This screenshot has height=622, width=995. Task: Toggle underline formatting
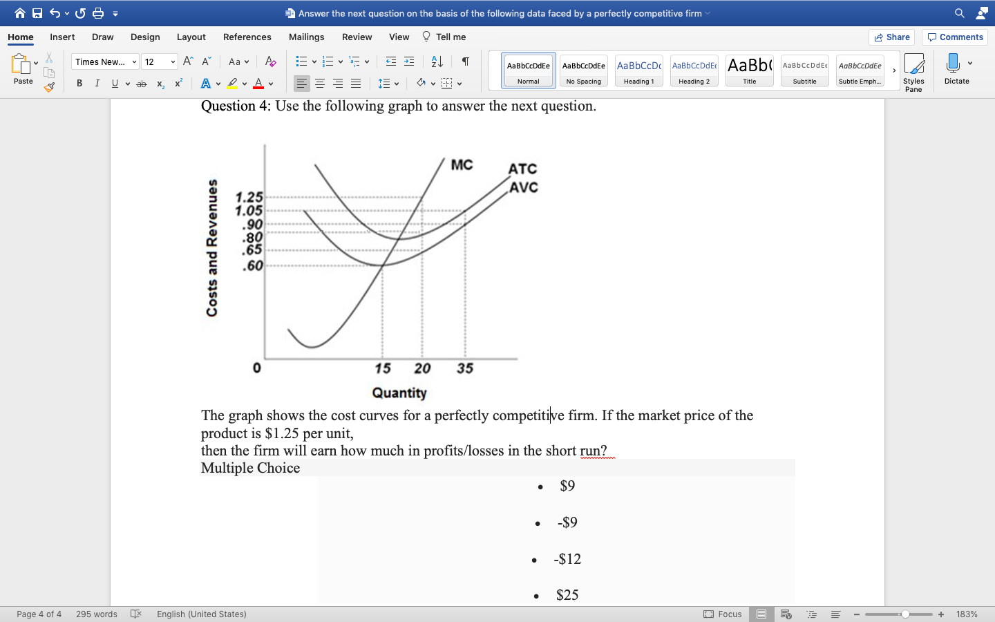115,84
